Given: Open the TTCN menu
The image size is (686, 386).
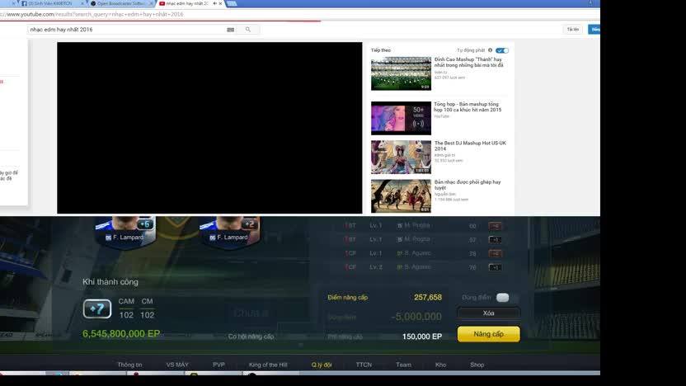Looking at the screenshot, I should click(364, 365).
